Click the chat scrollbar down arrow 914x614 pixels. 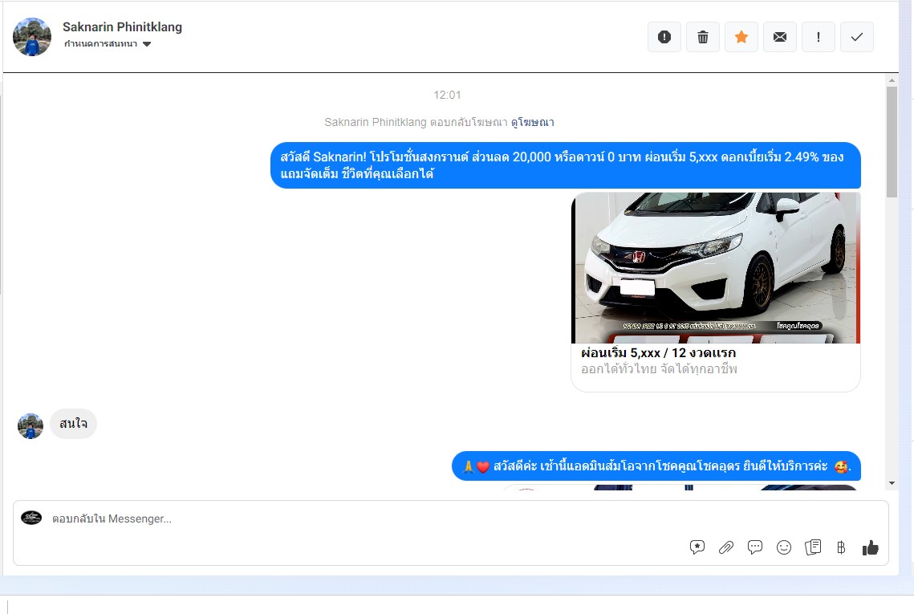(892, 483)
